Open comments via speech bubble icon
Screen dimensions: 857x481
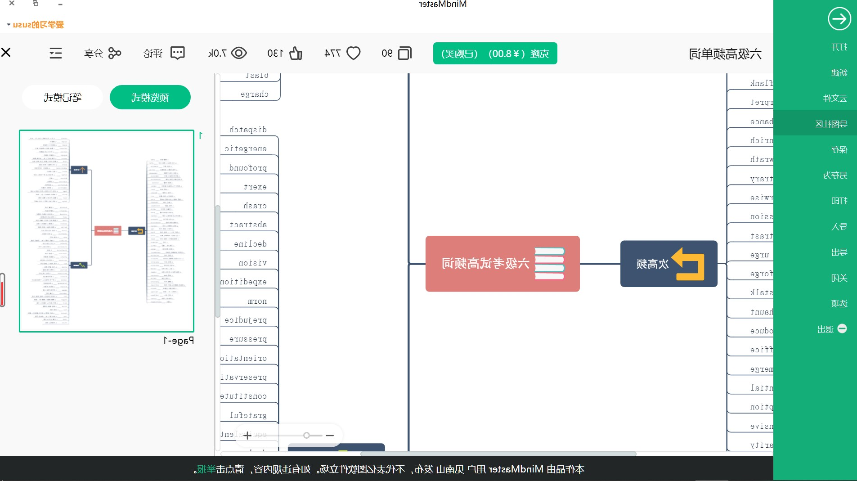(178, 54)
